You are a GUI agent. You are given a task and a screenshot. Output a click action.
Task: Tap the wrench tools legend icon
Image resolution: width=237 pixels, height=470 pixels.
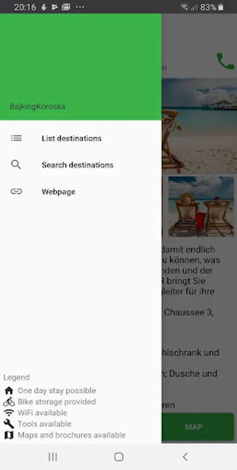pos(9,424)
